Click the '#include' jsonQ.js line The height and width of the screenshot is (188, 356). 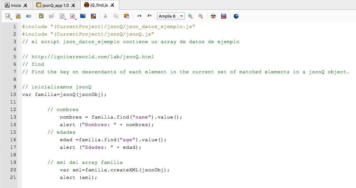[x=88, y=34]
